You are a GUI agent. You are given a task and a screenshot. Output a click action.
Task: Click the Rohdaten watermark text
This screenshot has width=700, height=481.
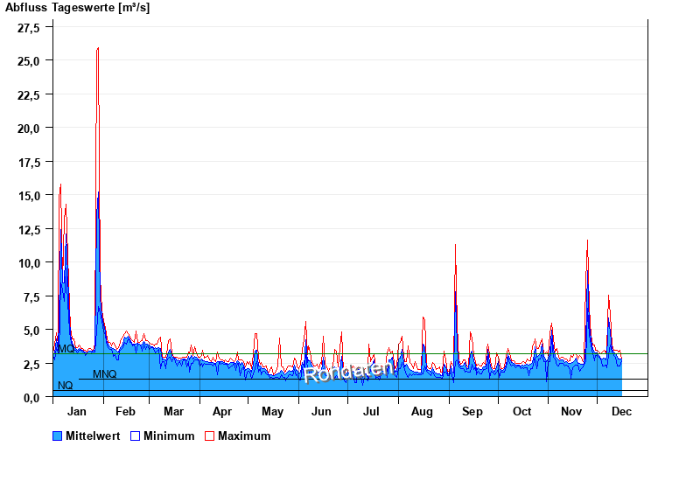[x=349, y=372]
